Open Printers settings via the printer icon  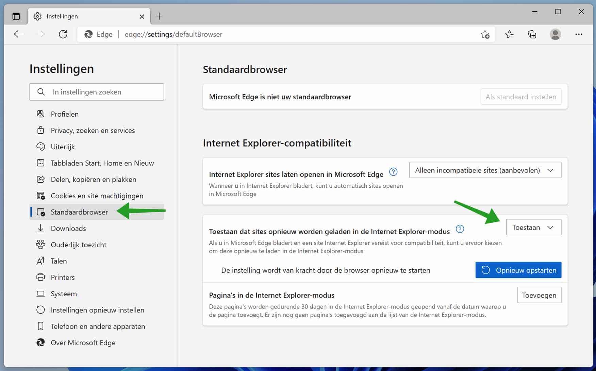pos(41,277)
